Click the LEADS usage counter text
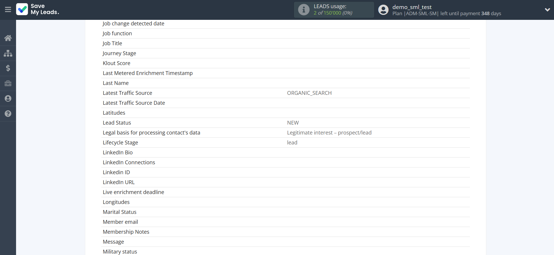This screenshot has height=255, width=554. tap(333, 13)
